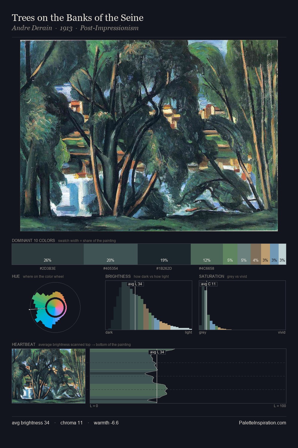Select the 4% brown swatch
Viewport: 298px width, 448px height.
[x=256, y=254]
